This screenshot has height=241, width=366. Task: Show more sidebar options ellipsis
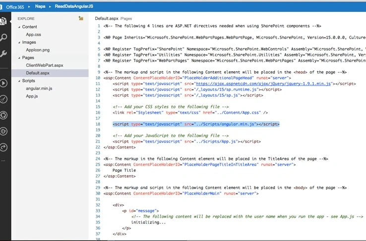tap(3, 161)
